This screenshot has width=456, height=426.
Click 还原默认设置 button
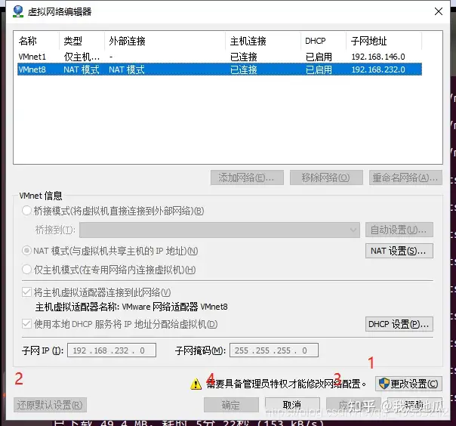click(50, 405)
